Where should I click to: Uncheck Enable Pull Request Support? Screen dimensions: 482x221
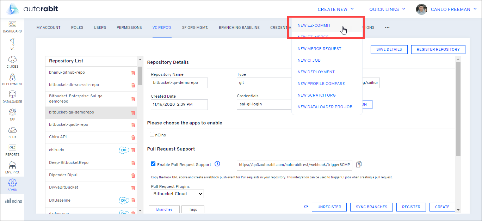(x=153, y=164)
